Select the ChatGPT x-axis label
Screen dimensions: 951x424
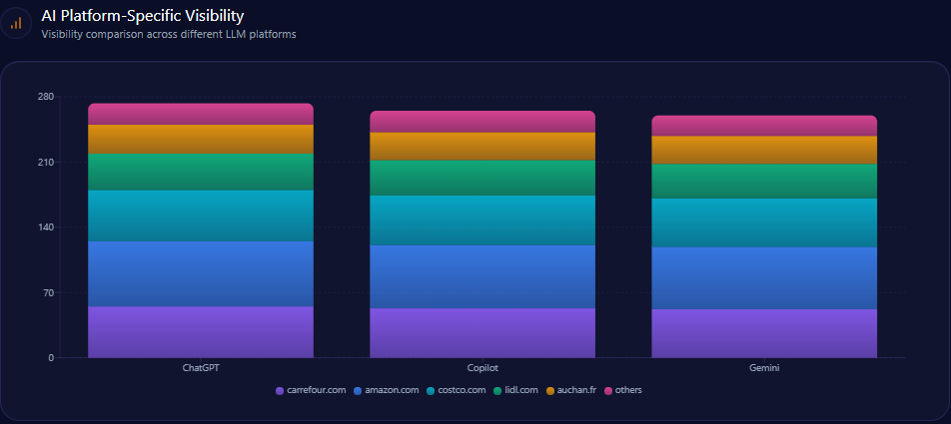201,368
